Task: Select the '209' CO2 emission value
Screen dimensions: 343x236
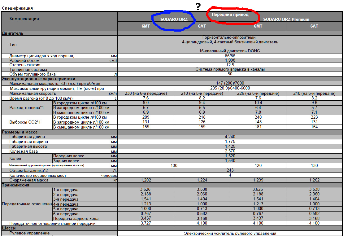Action: tap(146, 117)
